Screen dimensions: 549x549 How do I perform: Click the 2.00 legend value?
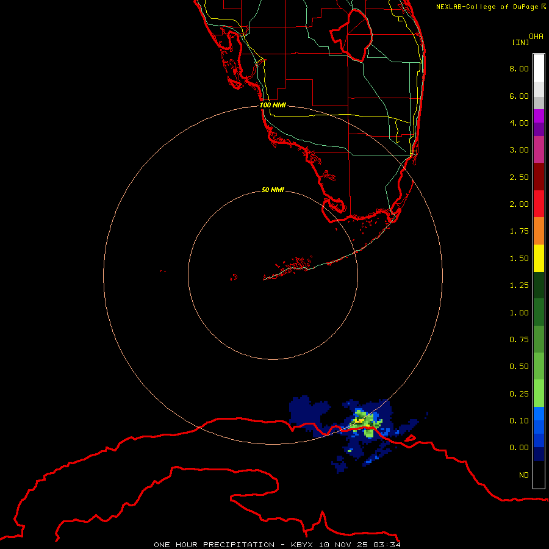point(519,204)
